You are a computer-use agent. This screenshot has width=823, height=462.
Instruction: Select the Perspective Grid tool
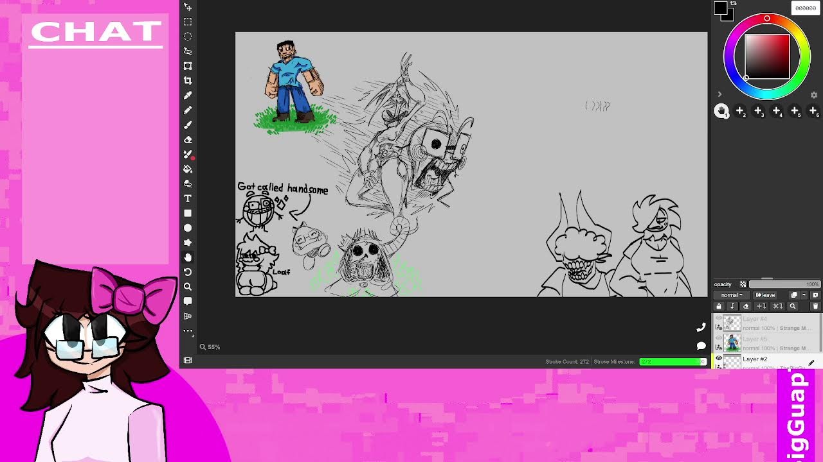point(188,316)
